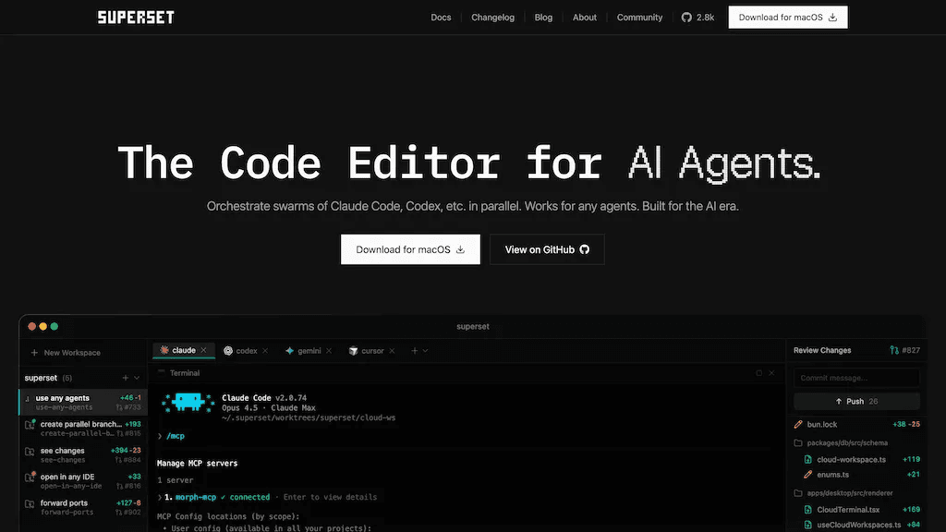Screen dimensions: 946x532
Task: Add workspace via plus beside superset project
Action: (126, 378)
